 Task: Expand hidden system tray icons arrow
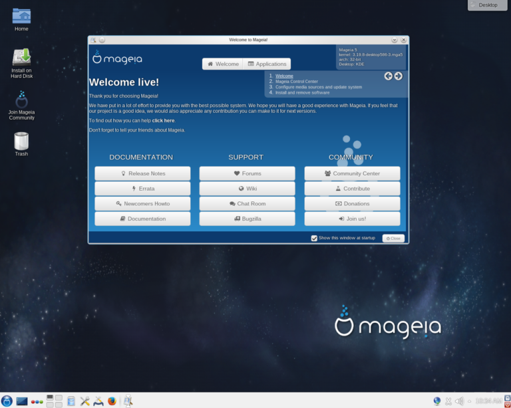point(469,401)
